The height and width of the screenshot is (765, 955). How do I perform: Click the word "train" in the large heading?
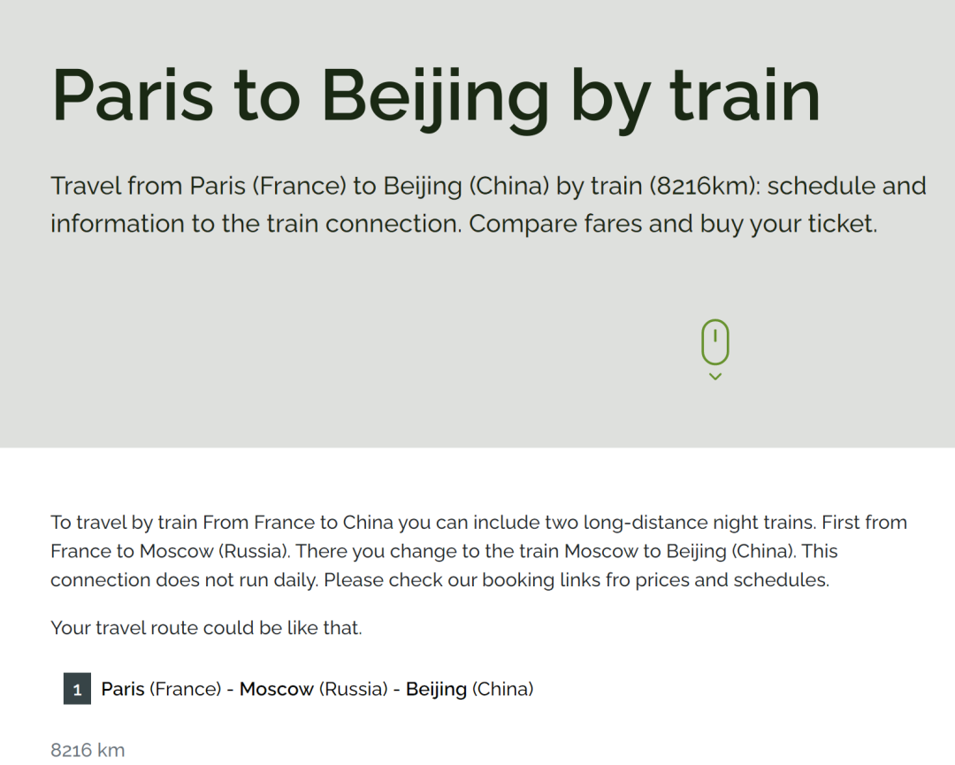[x=745, y=94]
